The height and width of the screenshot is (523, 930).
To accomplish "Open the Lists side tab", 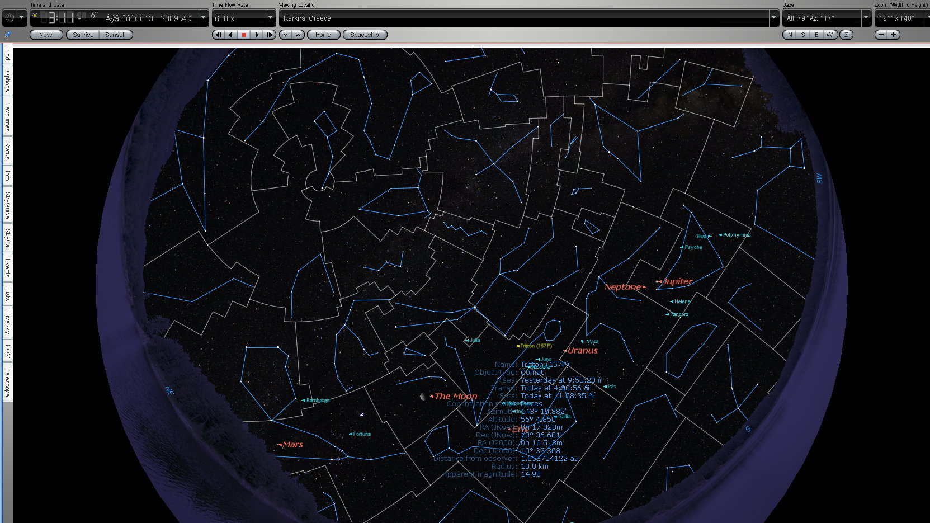I will click(x=7, y=294).
